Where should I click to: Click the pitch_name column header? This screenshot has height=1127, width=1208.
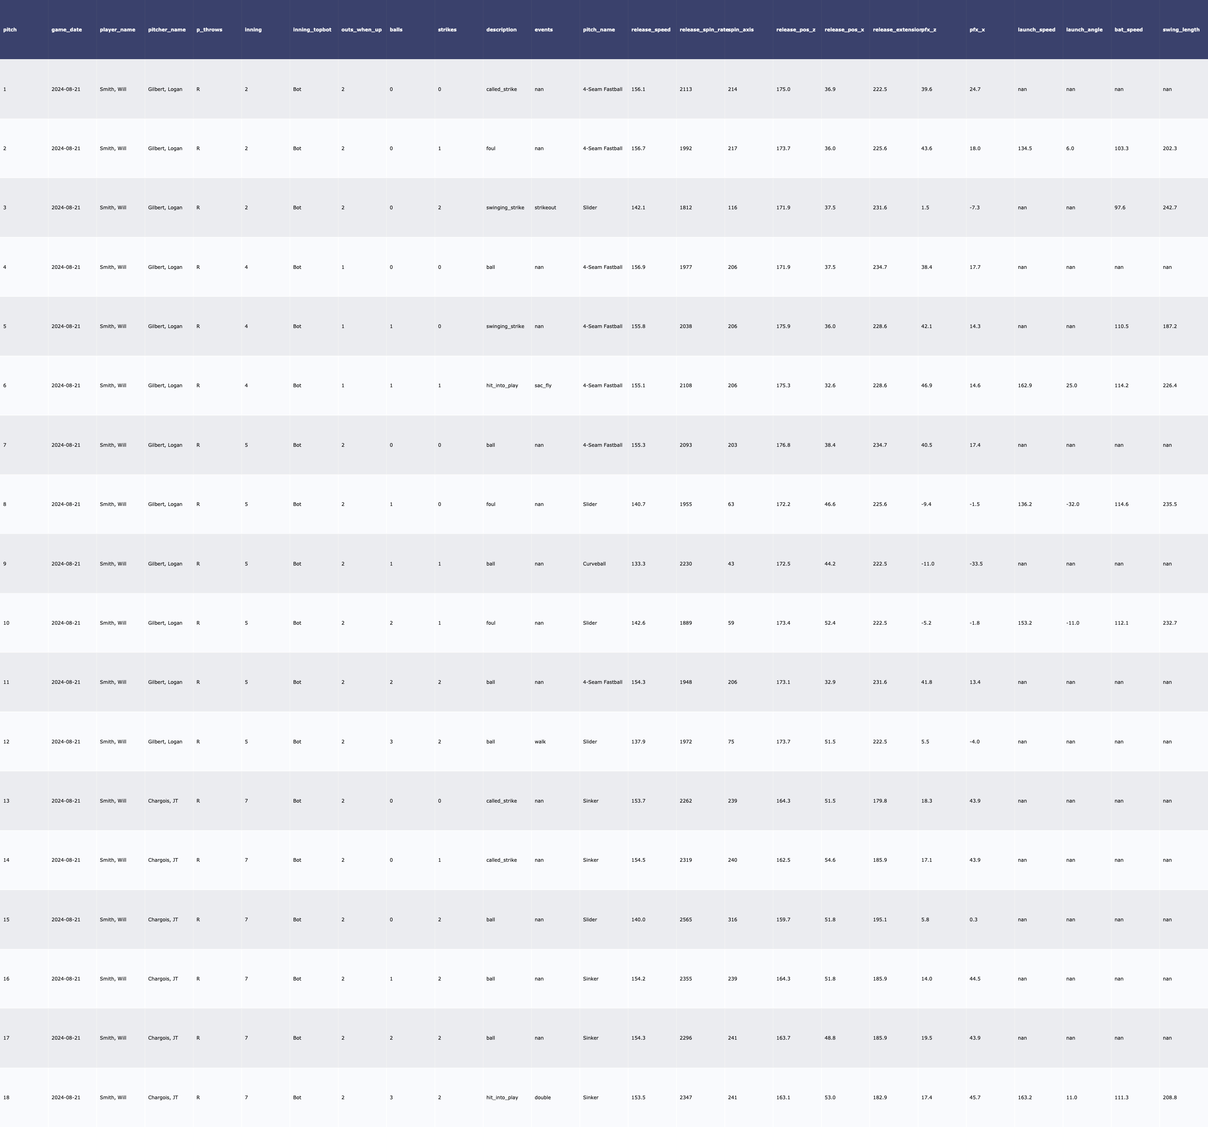598,30
